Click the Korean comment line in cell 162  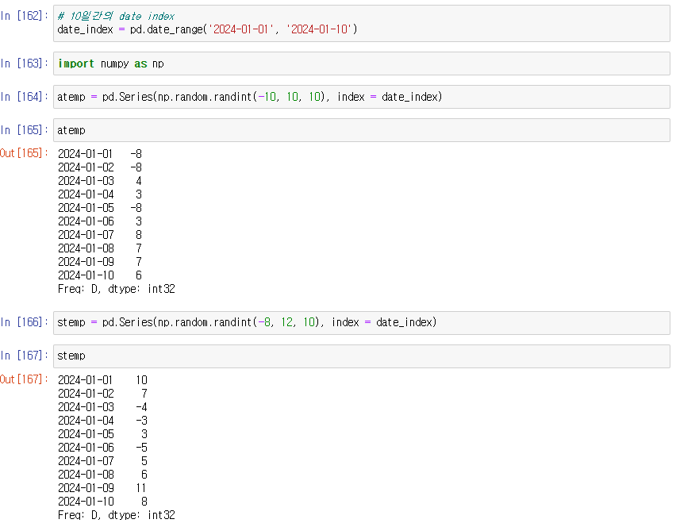click(116, 17)
